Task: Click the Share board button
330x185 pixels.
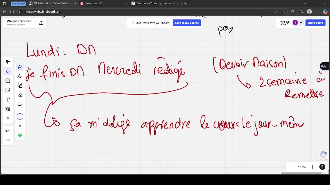Action: 315,23
